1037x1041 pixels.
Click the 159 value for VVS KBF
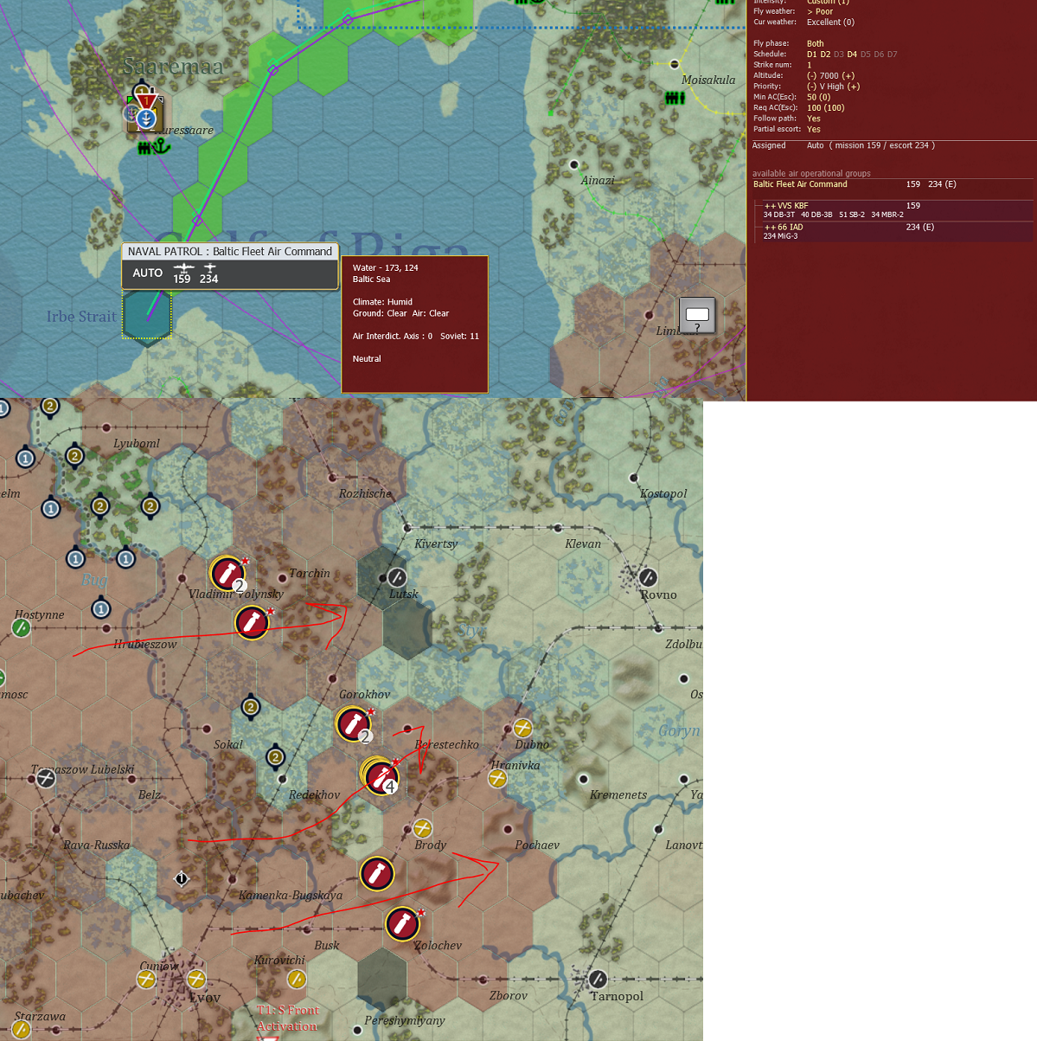pos(913,206)
